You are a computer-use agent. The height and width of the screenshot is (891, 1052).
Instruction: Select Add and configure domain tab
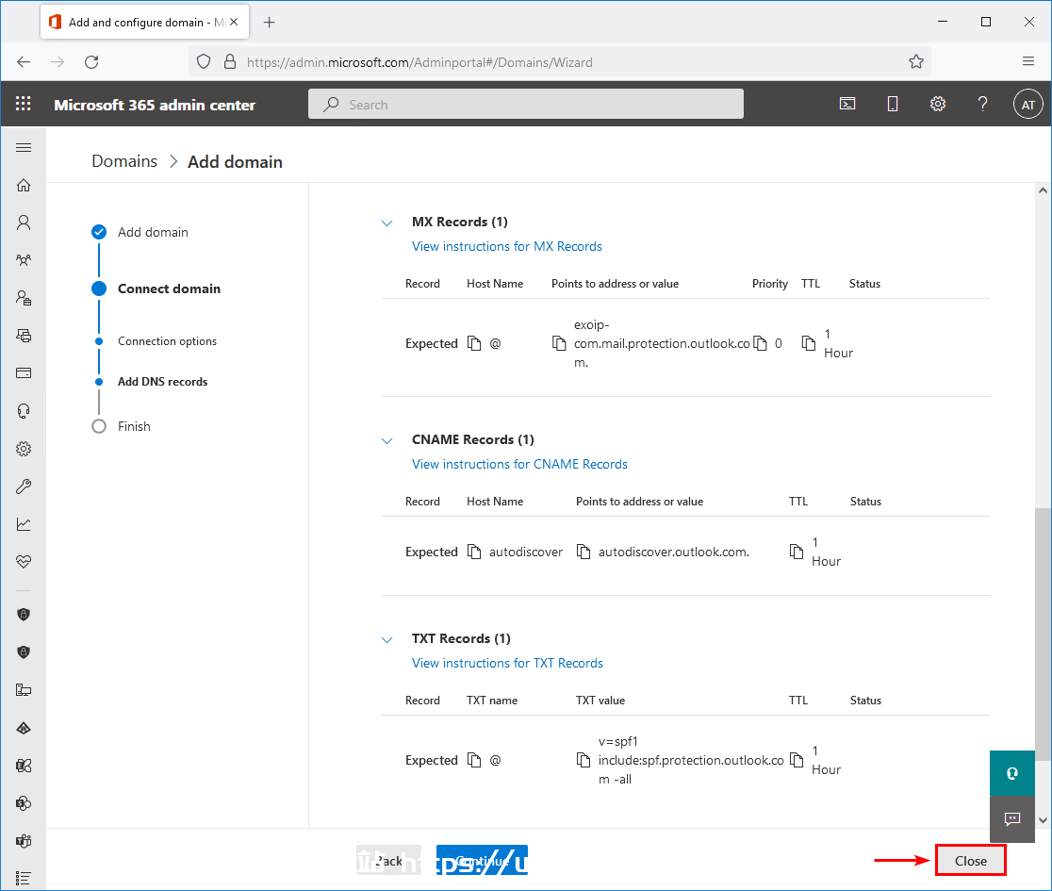click(144, 22)
